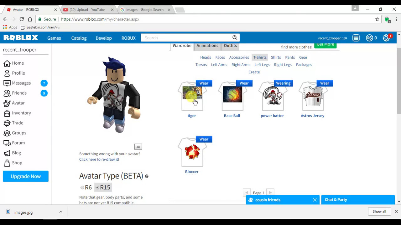
Task: Open the Packages category link
Action: coord(304,65)
